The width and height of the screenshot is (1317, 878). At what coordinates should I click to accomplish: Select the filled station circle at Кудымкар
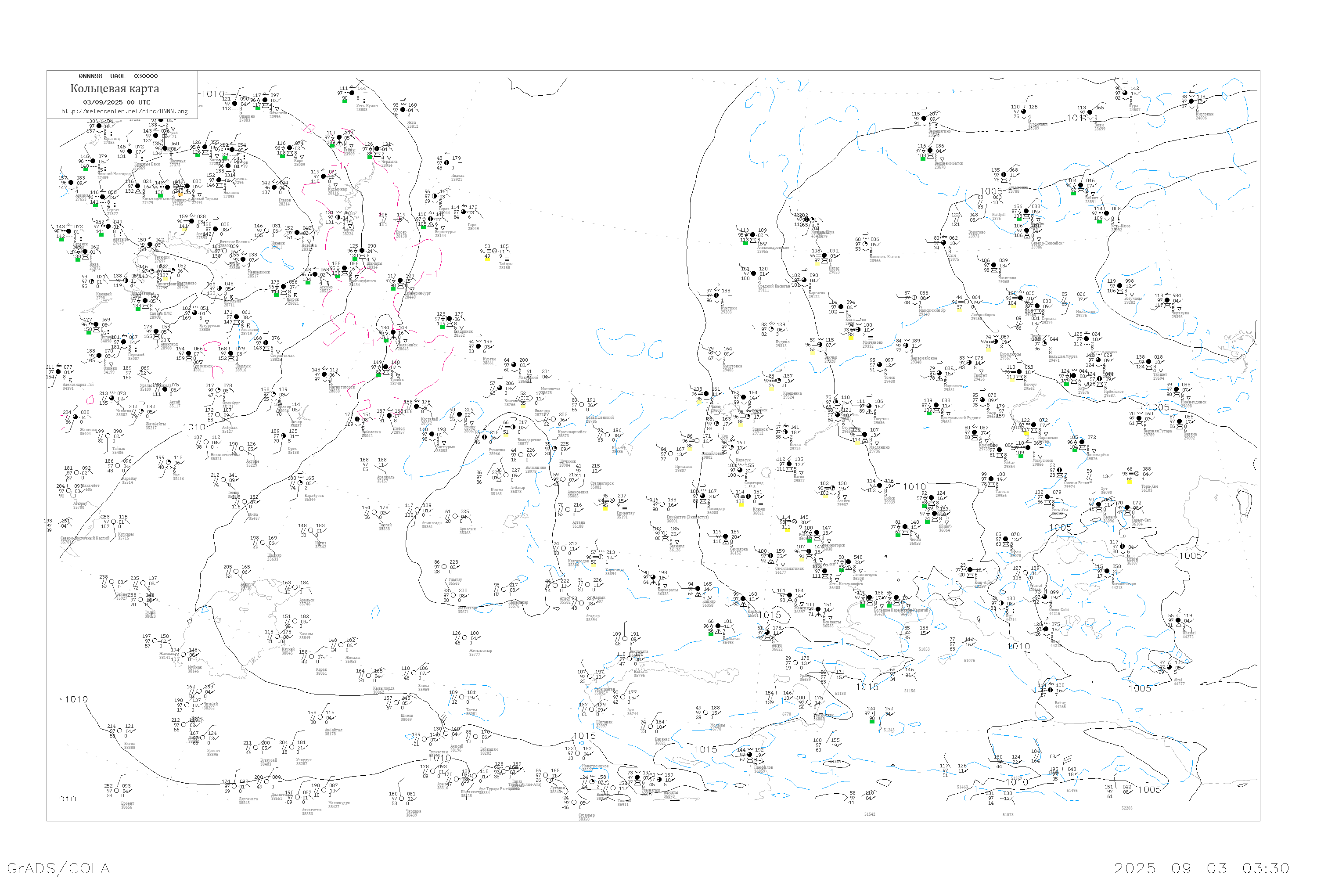point(323,177)
